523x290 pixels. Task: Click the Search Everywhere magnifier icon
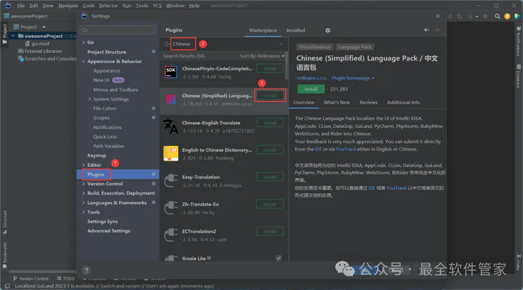tap(497, 16)
